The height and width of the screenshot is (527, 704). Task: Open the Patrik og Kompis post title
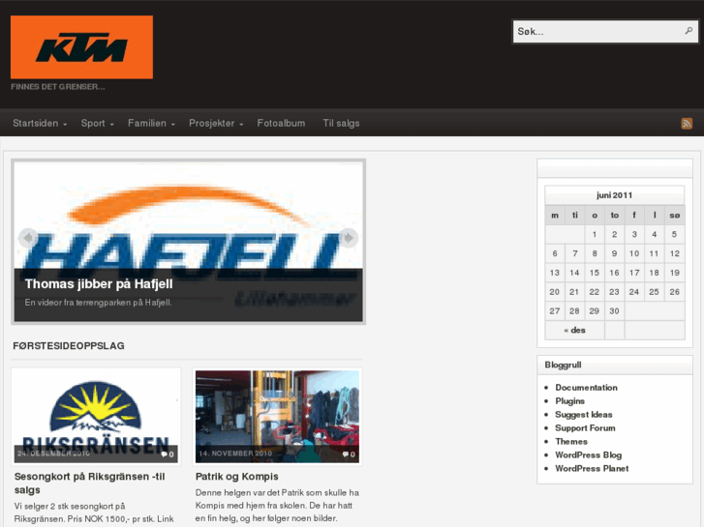point(237,477)
